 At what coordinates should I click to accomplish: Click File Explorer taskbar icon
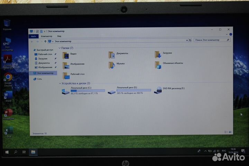click(x=33, y=152)
